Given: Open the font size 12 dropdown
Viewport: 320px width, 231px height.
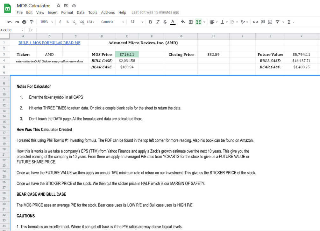Looking at the screenshot, I should tap(137, 22).
